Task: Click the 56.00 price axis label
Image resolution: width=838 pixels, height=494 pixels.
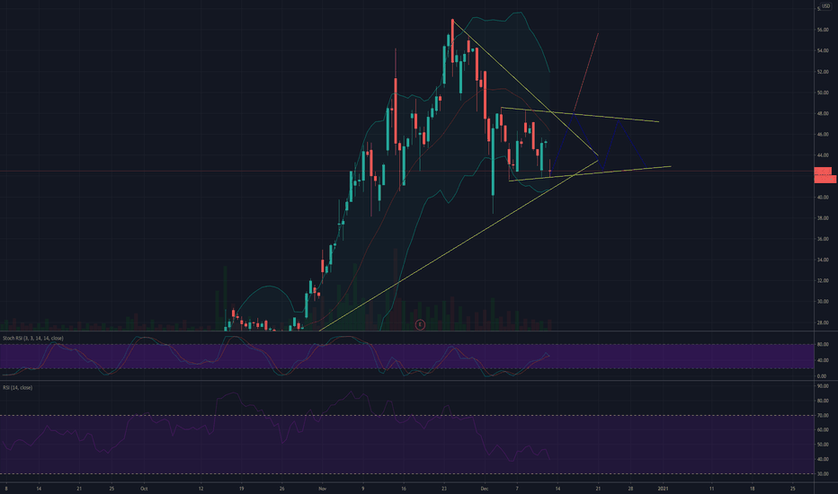Action: click(823, 30)
